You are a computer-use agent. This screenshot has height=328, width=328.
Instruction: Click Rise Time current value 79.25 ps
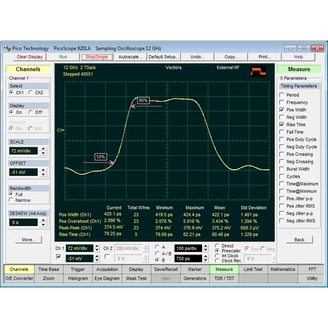click(x=113, y=234)
